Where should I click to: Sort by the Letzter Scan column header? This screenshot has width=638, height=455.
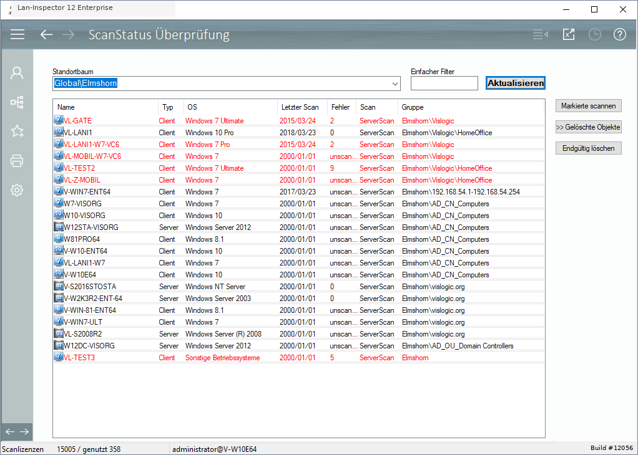pyautogui.click(x=300, y=107)
